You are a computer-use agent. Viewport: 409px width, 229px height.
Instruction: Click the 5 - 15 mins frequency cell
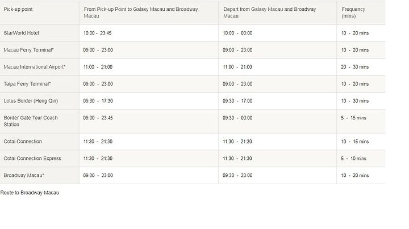coord(353,118)
